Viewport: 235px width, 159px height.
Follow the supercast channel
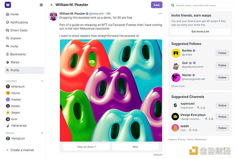coord(222,105)
